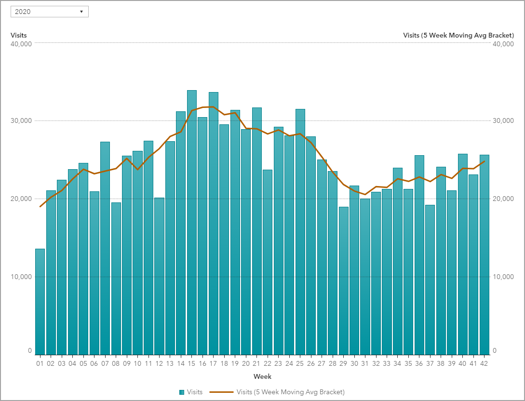Click the week 25 bar
Viewport: 525px width, 401px height.
coord(300,231)
